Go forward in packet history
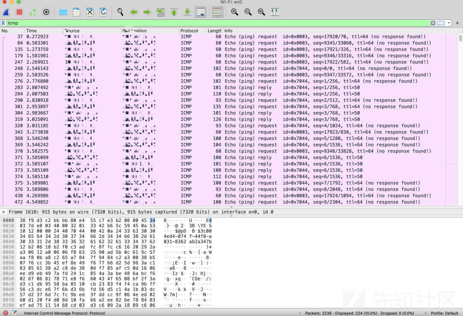The width and height of the screenshot is (463, 316). (x=147, y=12)
